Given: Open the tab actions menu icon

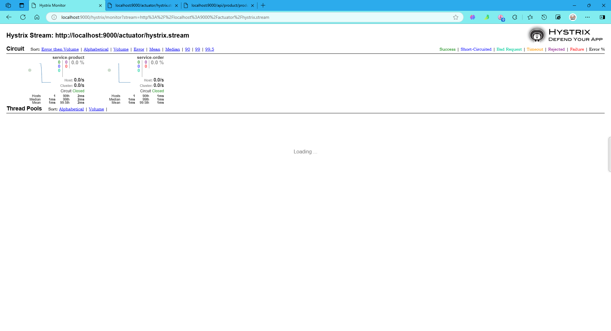Looking at the screenshot, I should coord(22,5).
